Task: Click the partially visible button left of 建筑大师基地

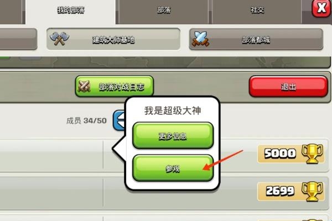Action: (x=18, y=39)
